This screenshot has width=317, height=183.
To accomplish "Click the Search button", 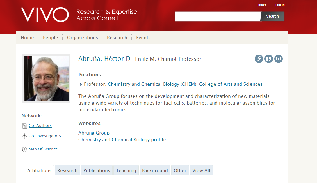I will (272, 16).
